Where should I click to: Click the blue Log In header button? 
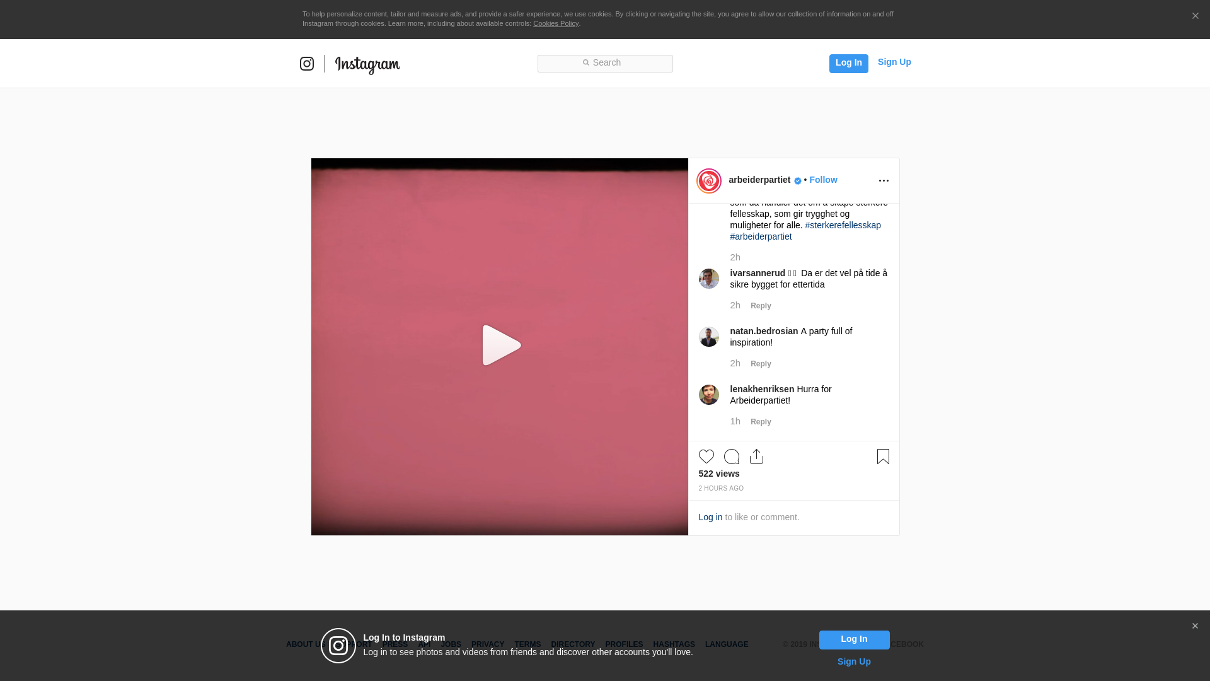[848, 63]
